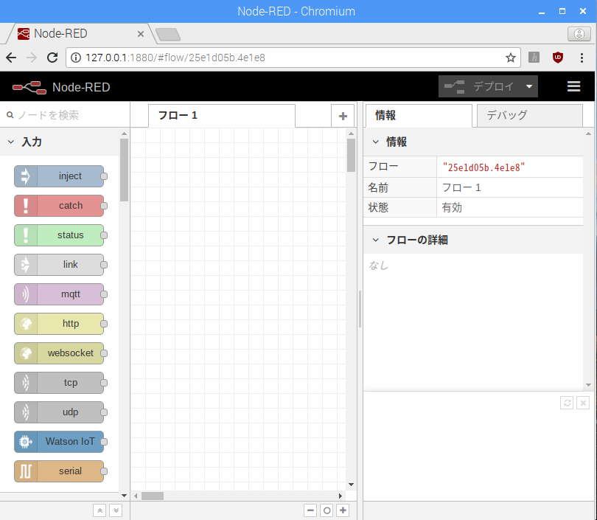Click the デプロイ deploy button

tap(480, 86)
